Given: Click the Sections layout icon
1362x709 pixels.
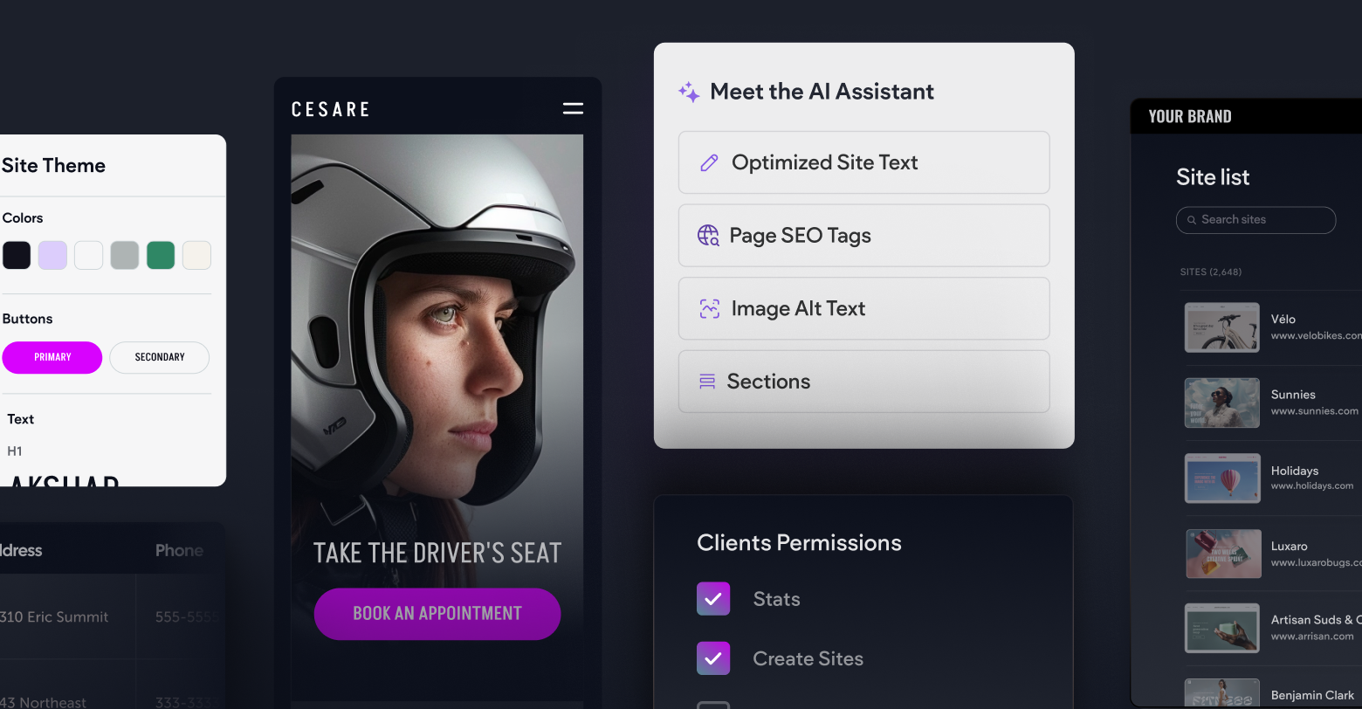Looking at the screenshot, I should [707, 382].
